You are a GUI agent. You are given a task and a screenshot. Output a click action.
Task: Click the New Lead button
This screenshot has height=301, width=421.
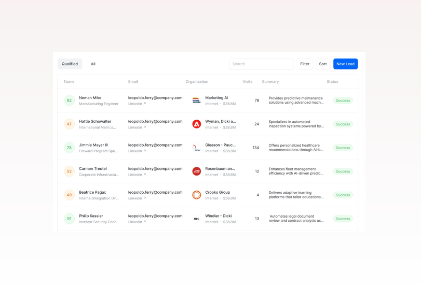[345, 64]
